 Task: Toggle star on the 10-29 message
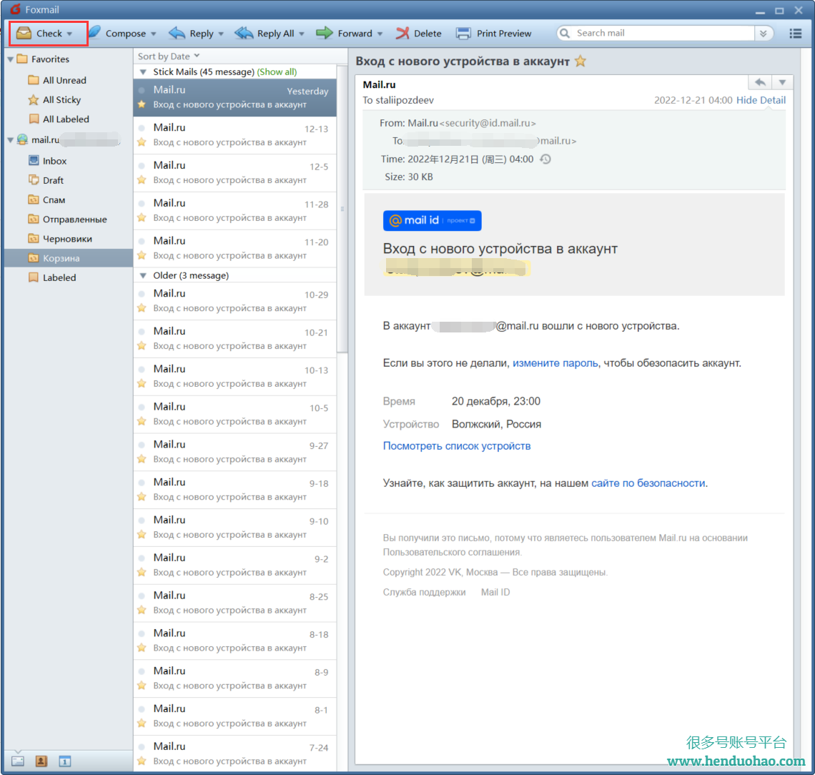pos(142,307)
